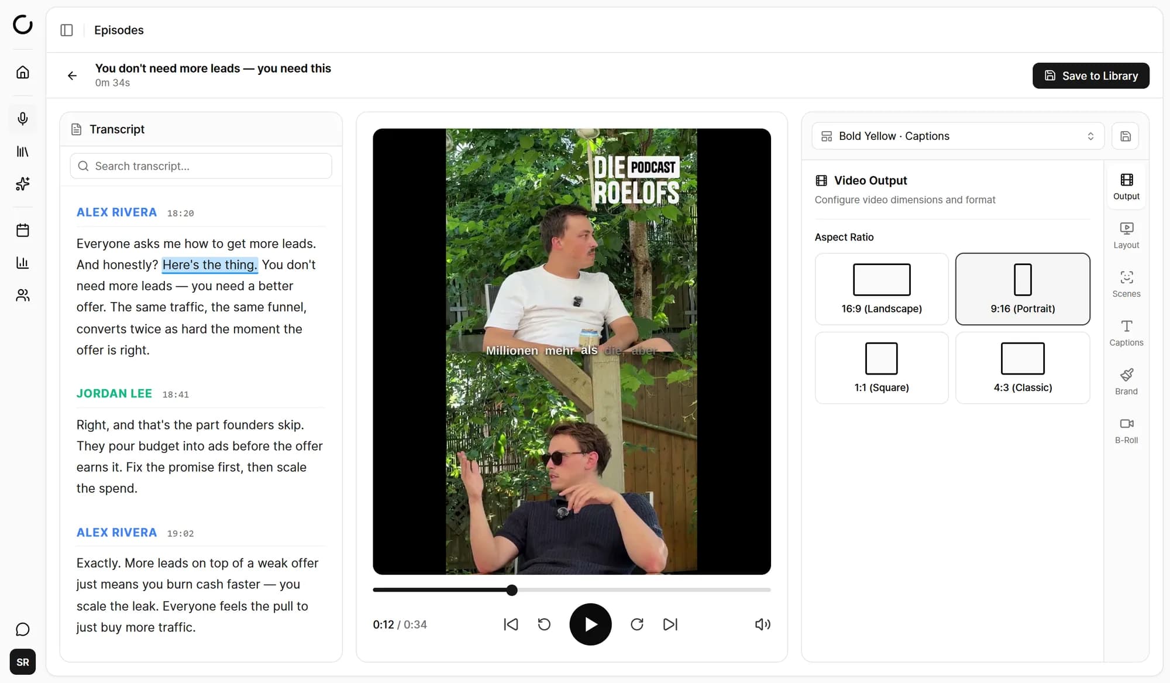Toggle the volume speaker icon
Viewport: 1170px width, 683px height.
click(x=762, y=624)
